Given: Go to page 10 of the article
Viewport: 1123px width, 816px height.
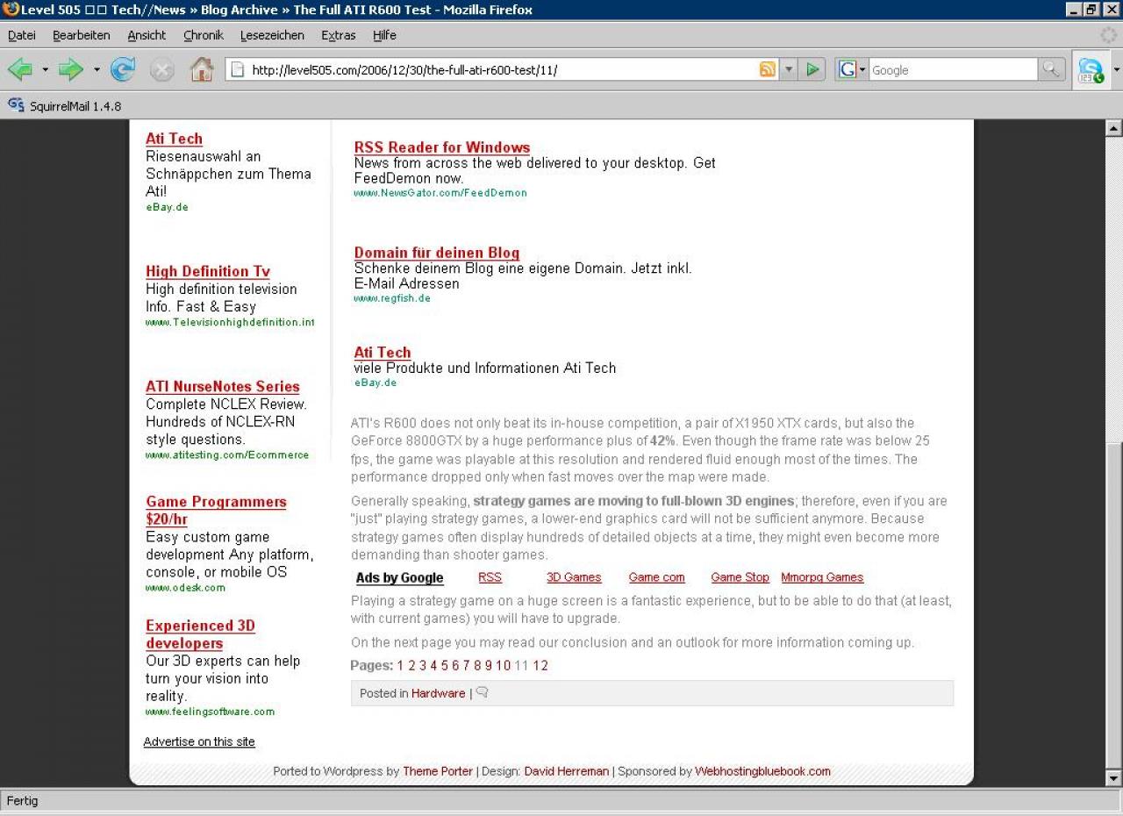Looking at the screenshot, I should [503, 665].
